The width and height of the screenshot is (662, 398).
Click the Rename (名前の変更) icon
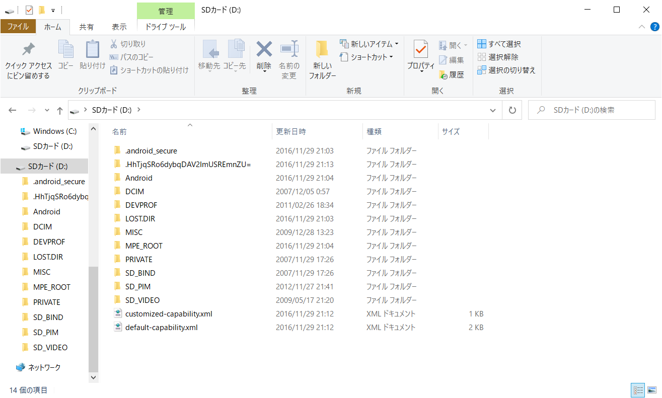pos(289,50)
